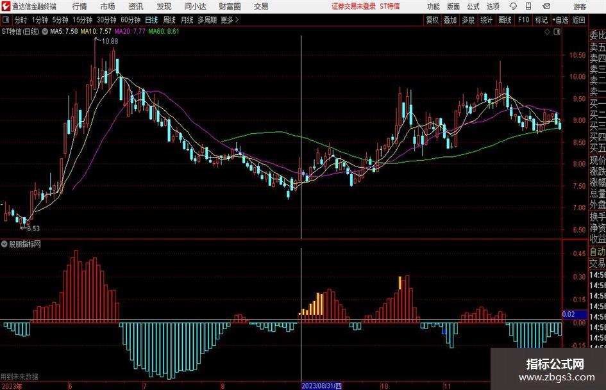
Task: Open the 公式 menu
Action: (473, 6)
